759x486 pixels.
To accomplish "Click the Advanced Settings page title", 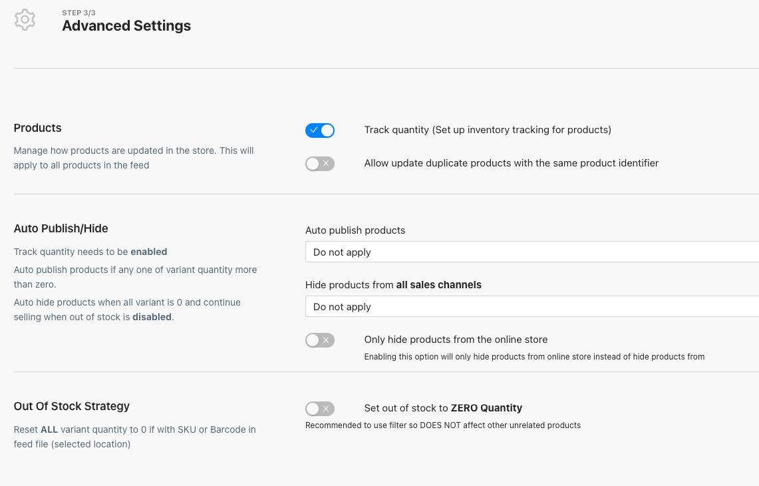I will [x=126, y=26].
